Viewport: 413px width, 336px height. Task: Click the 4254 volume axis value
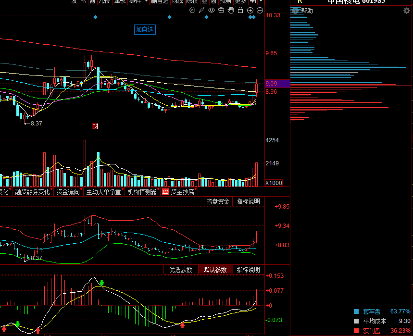pos(272,140)
